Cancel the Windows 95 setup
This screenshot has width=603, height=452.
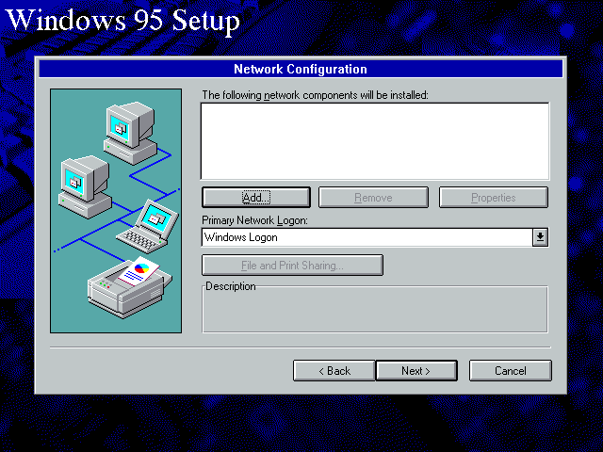[x=511, y=371]
